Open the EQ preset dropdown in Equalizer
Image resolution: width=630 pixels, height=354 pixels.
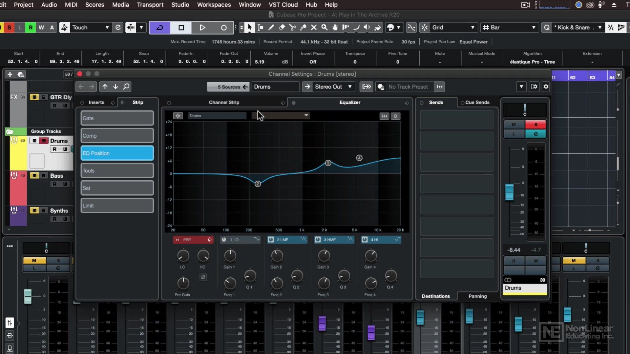pyautogui.click(x=281, y=115)
